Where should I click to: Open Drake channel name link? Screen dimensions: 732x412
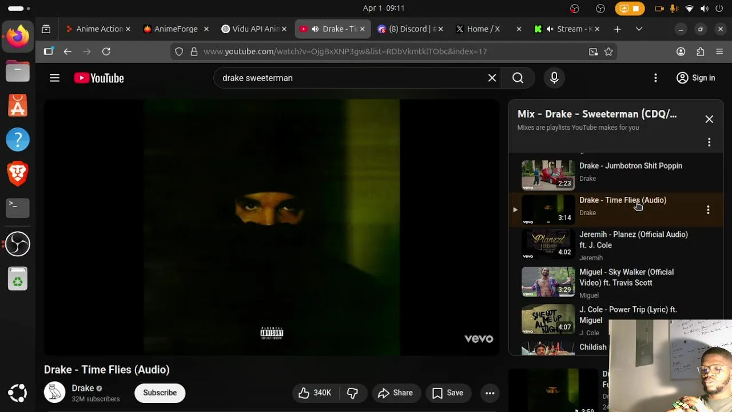pyautogui.click(x=82, y=388)
